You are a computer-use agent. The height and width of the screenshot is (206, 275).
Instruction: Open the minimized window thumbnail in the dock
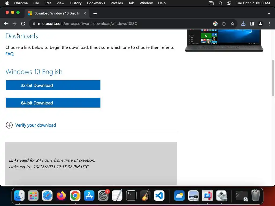[241, 196]
